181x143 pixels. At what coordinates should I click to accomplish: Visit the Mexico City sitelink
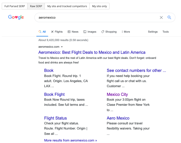click(x=117, y=95)
